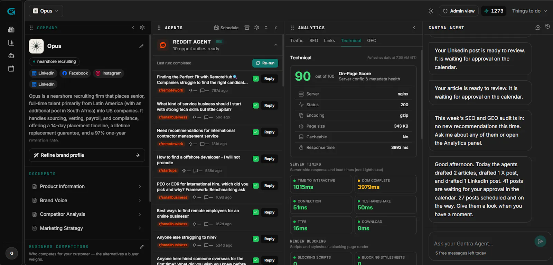This screenshot has width=553, height=265.
Task: Click the Re-run button
Action: [x=265, y=63]
